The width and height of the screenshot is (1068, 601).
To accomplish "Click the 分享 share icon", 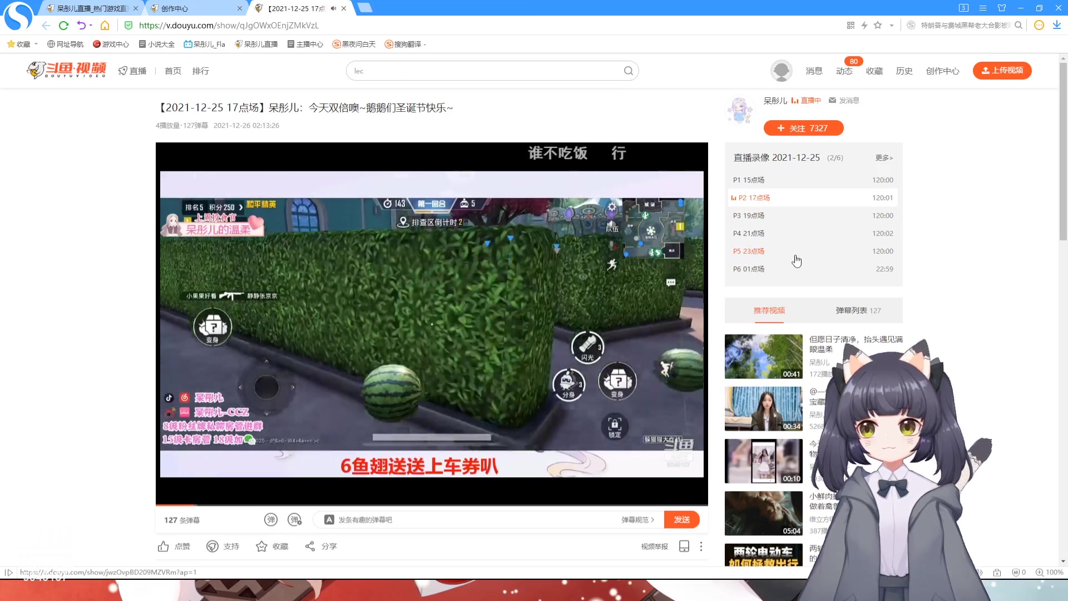I will point(310,546).
